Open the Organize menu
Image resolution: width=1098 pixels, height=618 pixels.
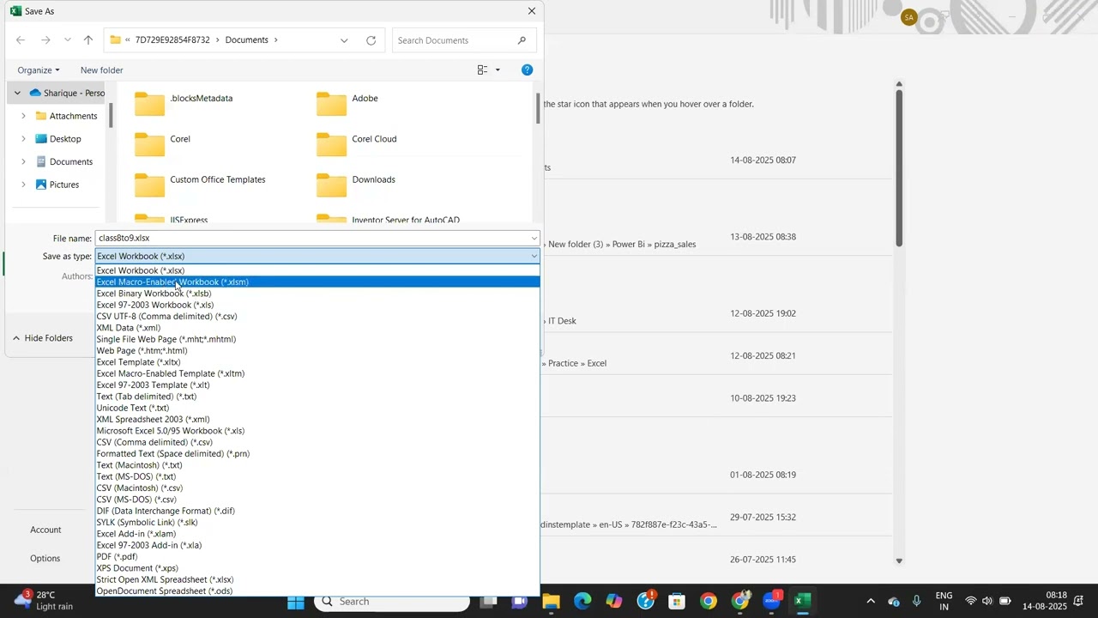coord(39,70)
